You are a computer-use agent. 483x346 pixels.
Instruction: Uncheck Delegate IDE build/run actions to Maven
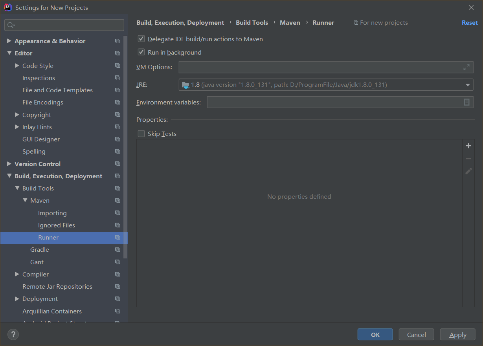coord(141,39)
